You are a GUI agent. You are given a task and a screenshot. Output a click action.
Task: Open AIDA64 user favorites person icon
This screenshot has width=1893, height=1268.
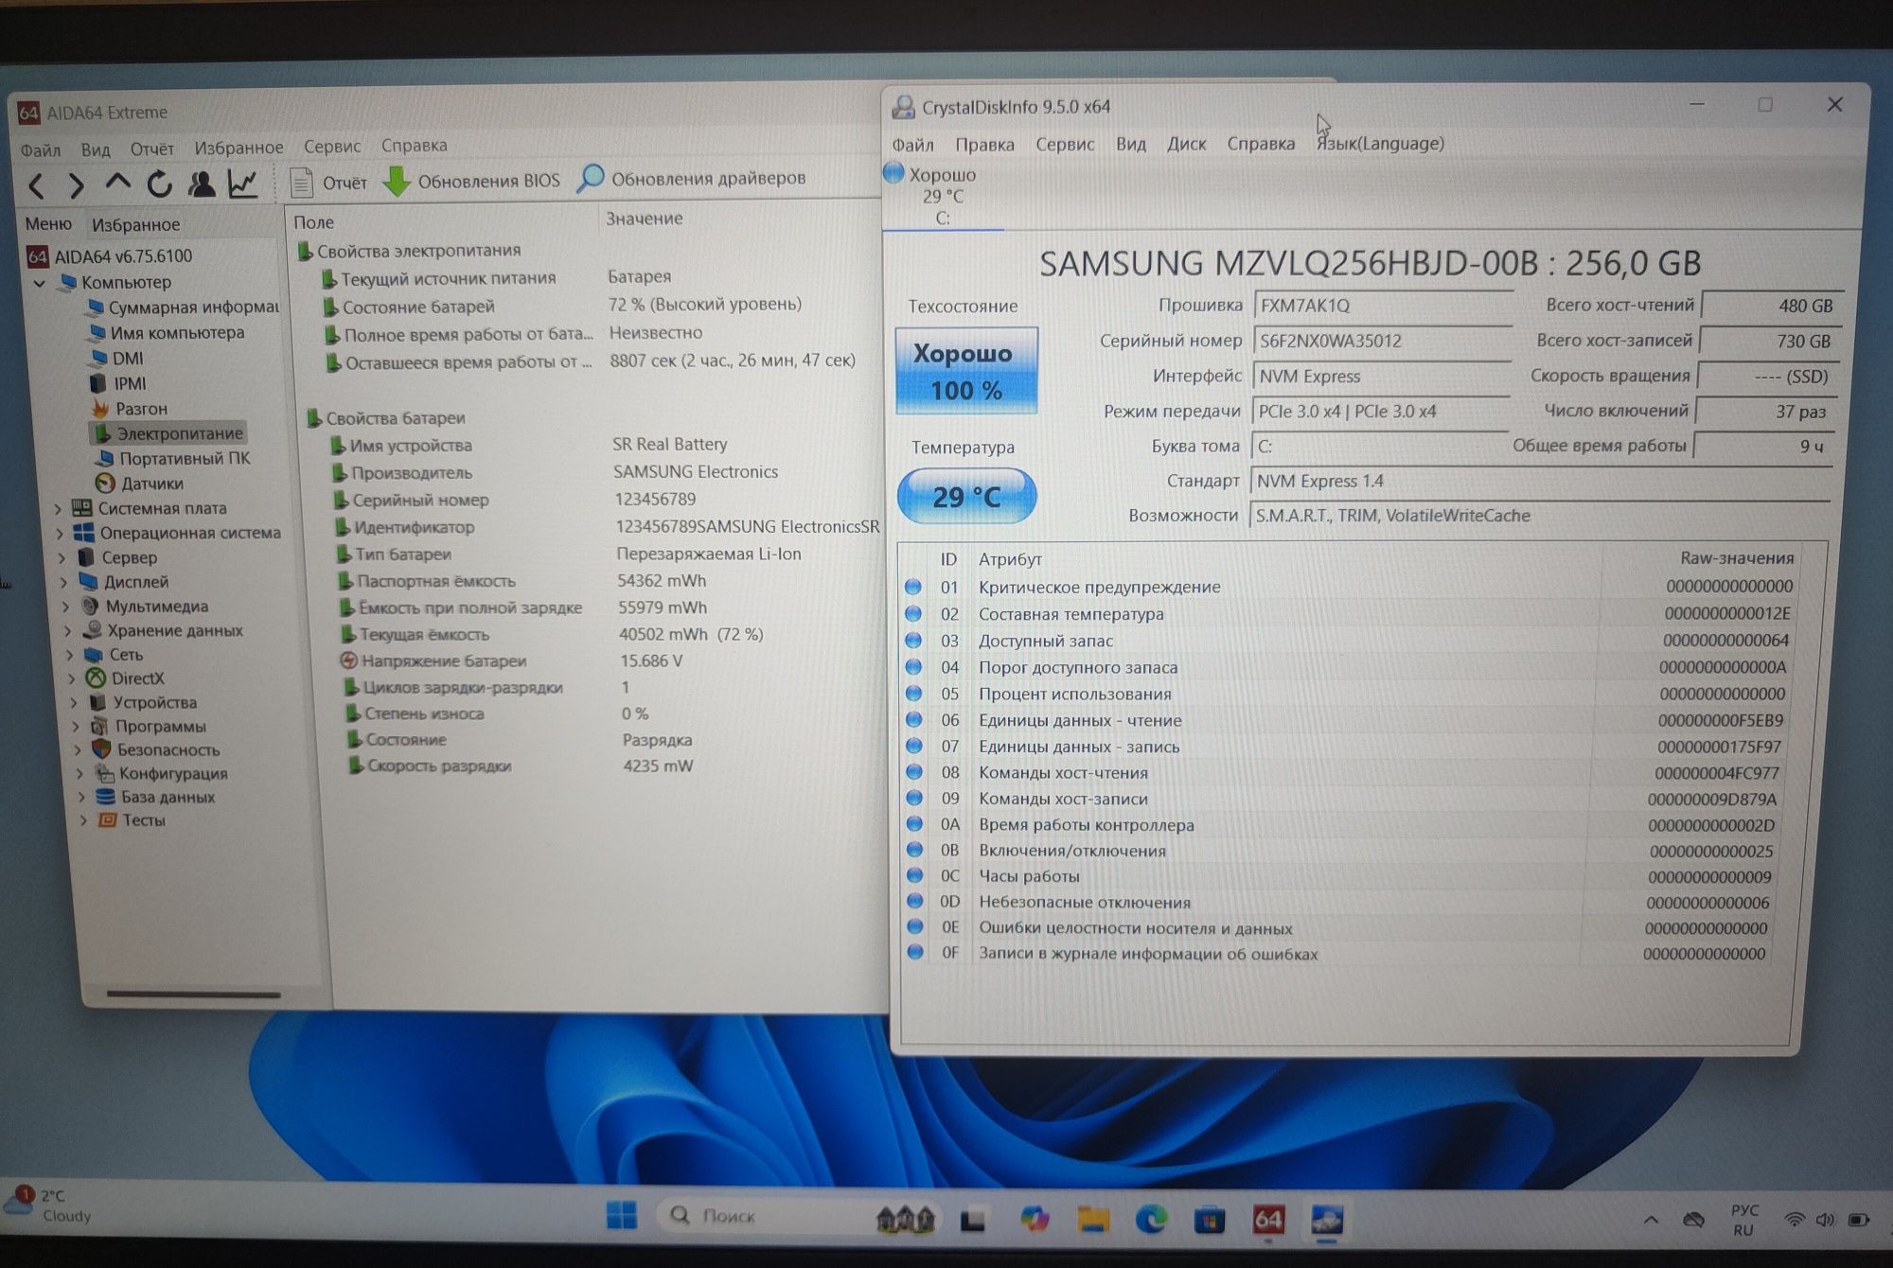(201, 184)
